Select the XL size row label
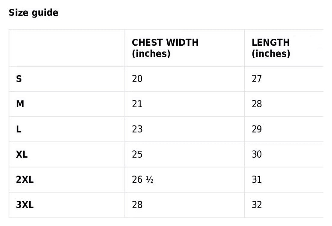332x226 pixels. pyautogui.click(x=22, y=155)
